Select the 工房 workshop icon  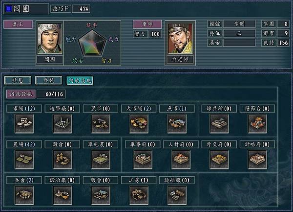click(x=139, y=195)
